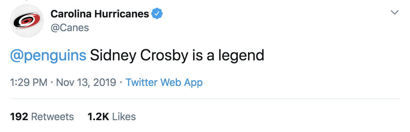
Task: Click the 1:29 PM timestamp
Action: coord(29,82)
